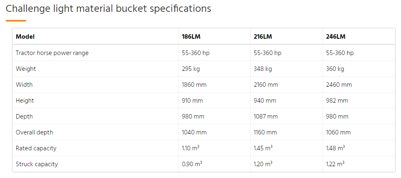This screenshot has height=178, width=401.
Task: Click the Struck capacity row label
Action: [37, 164]
